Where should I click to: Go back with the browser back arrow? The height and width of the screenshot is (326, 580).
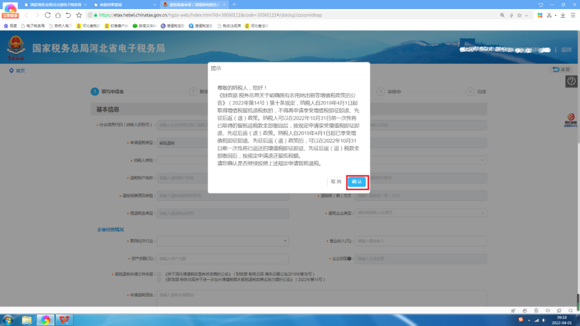pyautogui.click(x=26, y=15)
